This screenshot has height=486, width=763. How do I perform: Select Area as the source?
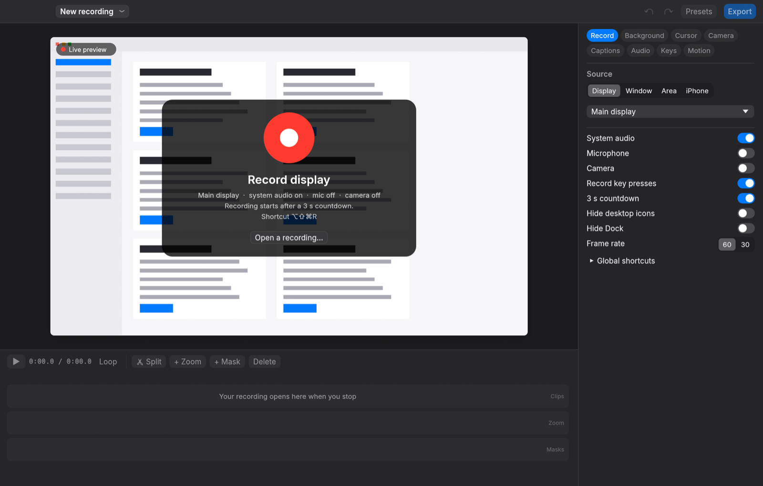(669, 91)
